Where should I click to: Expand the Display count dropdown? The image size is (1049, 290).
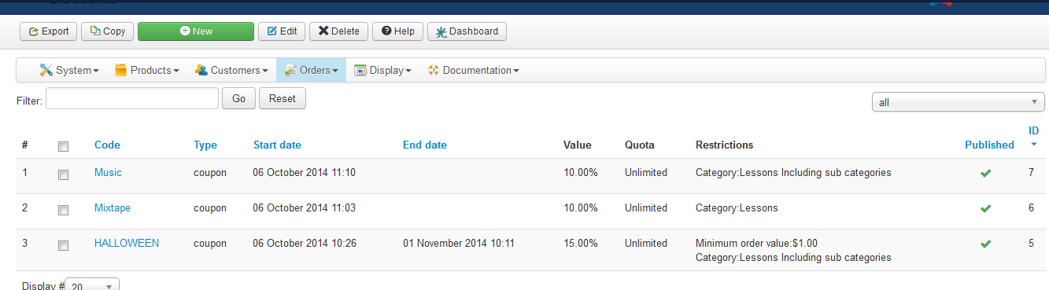pyautogui.click(x=92, y=286)
